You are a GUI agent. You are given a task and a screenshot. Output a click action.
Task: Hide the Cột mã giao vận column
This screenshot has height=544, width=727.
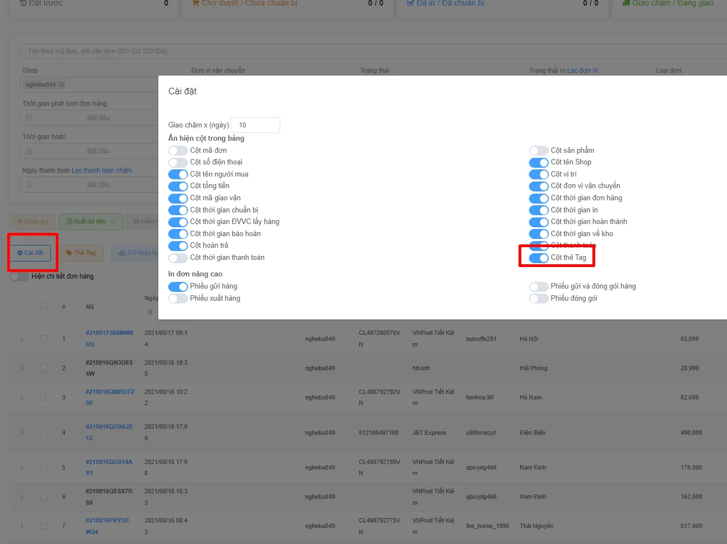click(178, 198)
